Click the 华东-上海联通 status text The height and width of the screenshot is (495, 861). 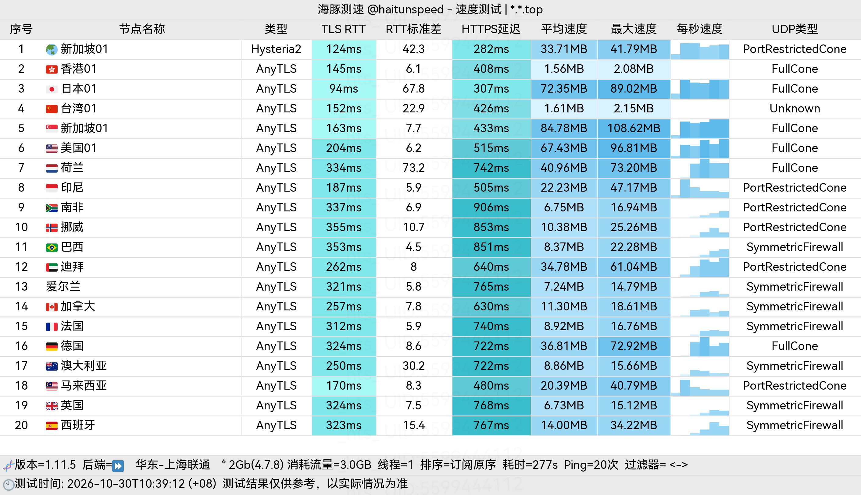173,465
